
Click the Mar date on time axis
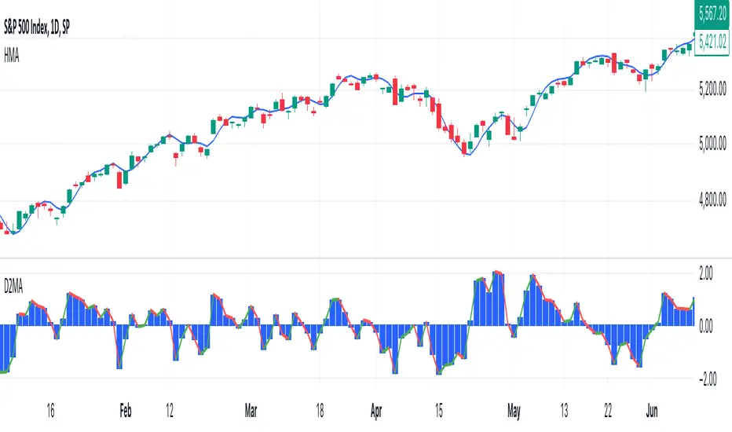[251, 411]
